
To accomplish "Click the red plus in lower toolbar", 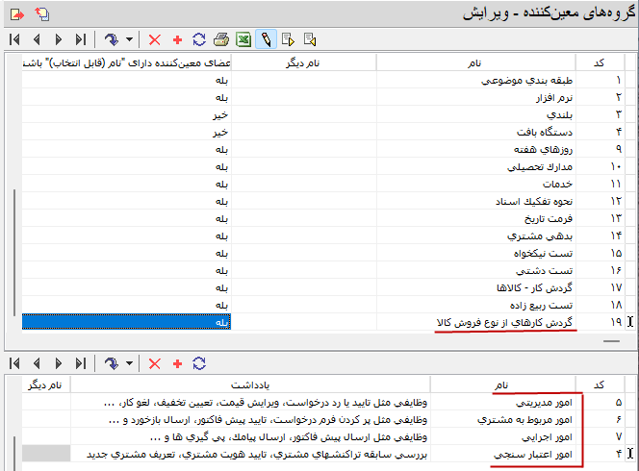I will point(177,362).
